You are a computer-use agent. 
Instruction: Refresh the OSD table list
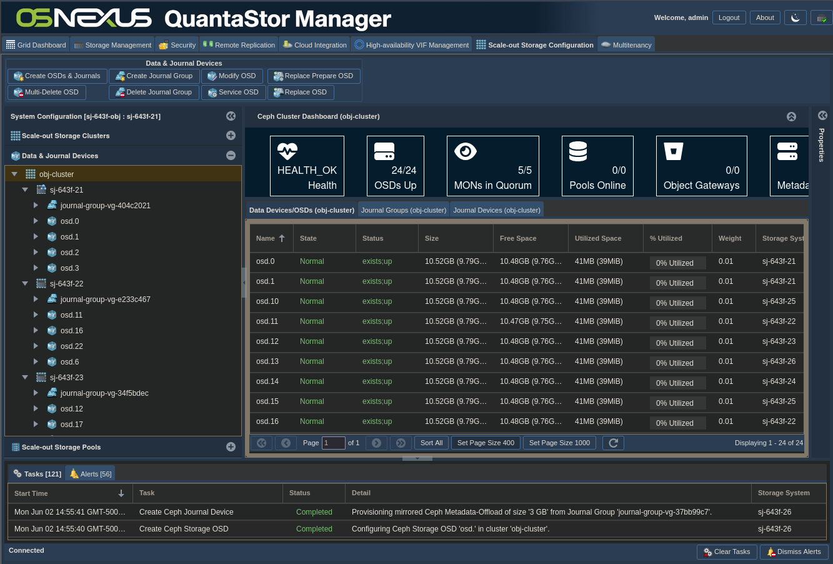[613, 443]
